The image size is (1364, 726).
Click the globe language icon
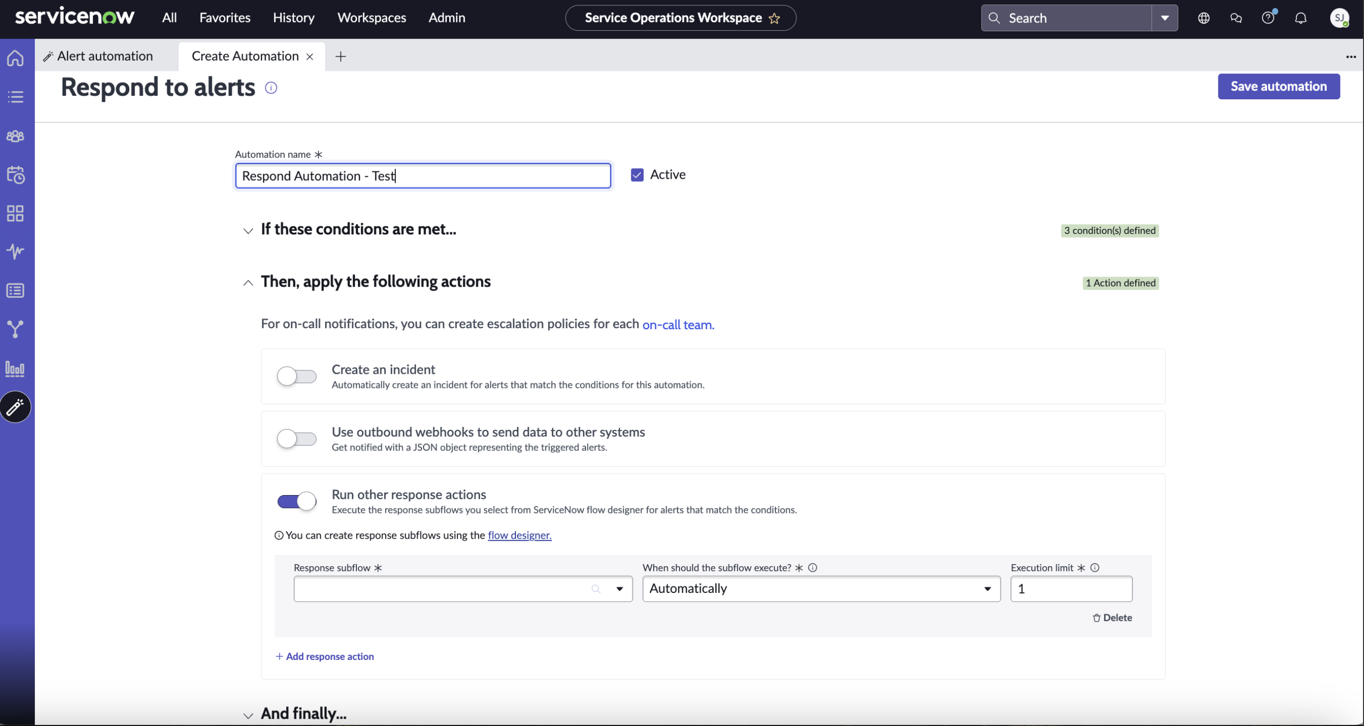pos(1203,18)
